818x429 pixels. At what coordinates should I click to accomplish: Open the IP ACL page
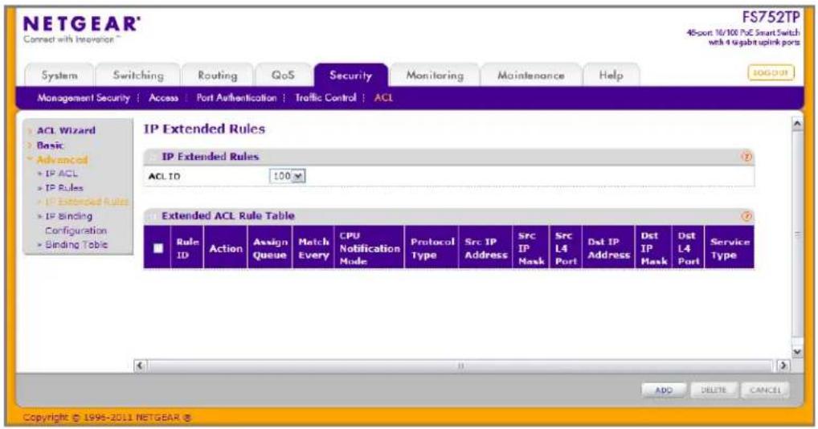[61, 174]
